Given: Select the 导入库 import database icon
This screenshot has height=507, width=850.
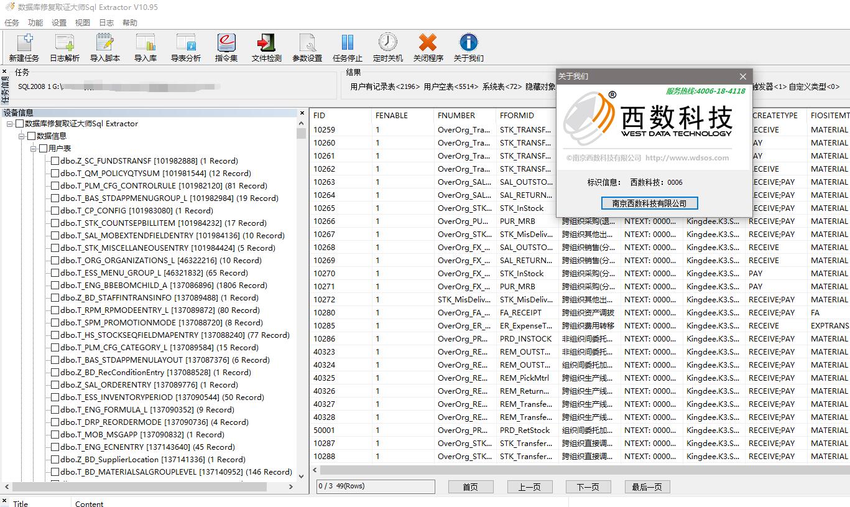Looking at the screenshot, I should 146,48.
